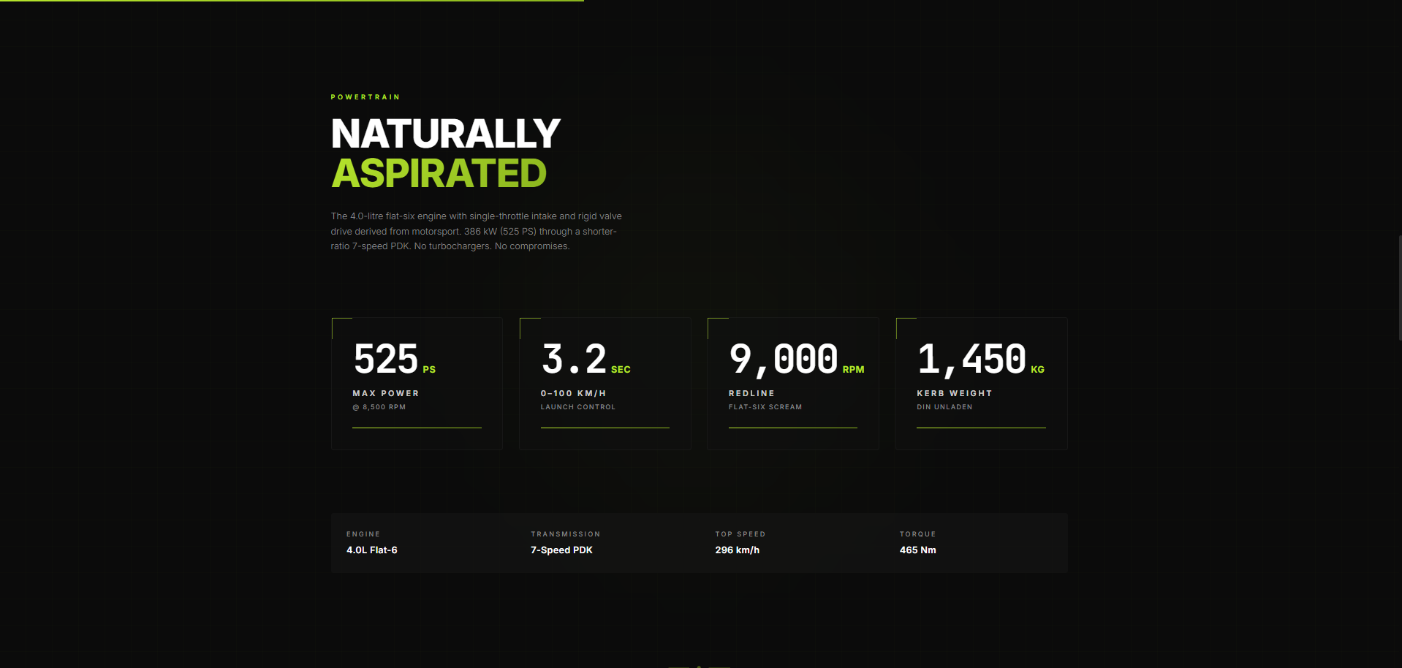Click the 296 km/h top speed value
The height and width of the screenshot is (668, 1402).
coord(737,550)
